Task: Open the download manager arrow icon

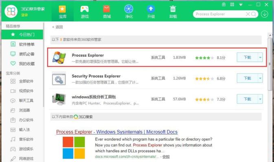Action: tap(265, 14)
